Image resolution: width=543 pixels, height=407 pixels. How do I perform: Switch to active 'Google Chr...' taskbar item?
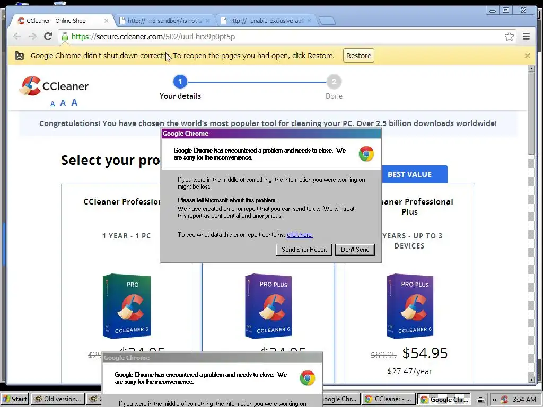coord(444,399)
